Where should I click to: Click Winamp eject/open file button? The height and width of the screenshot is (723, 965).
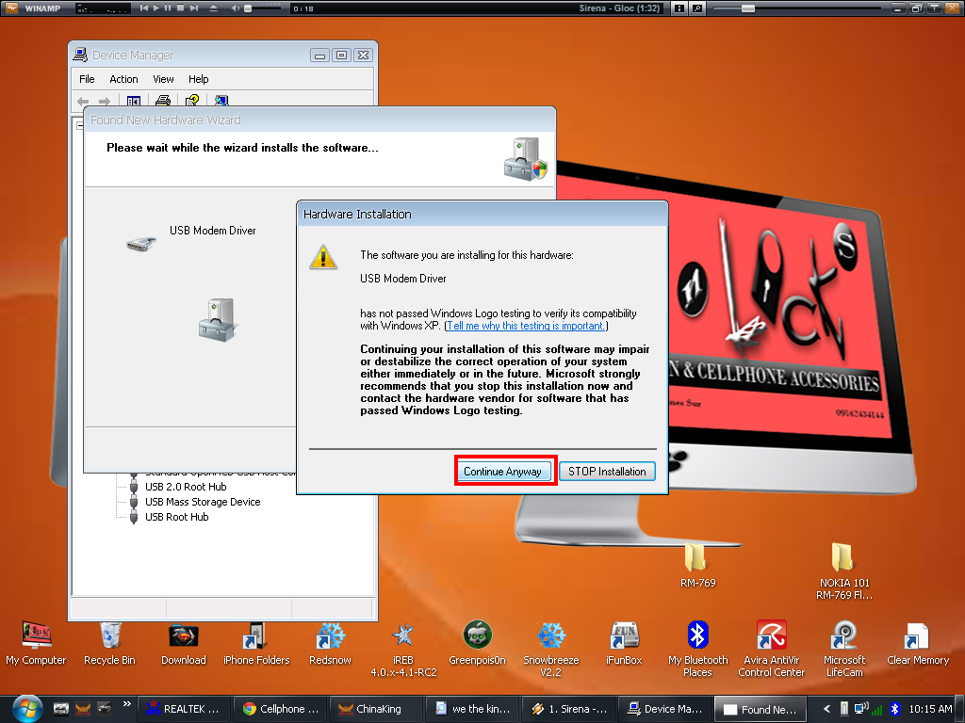click(213, 8)
